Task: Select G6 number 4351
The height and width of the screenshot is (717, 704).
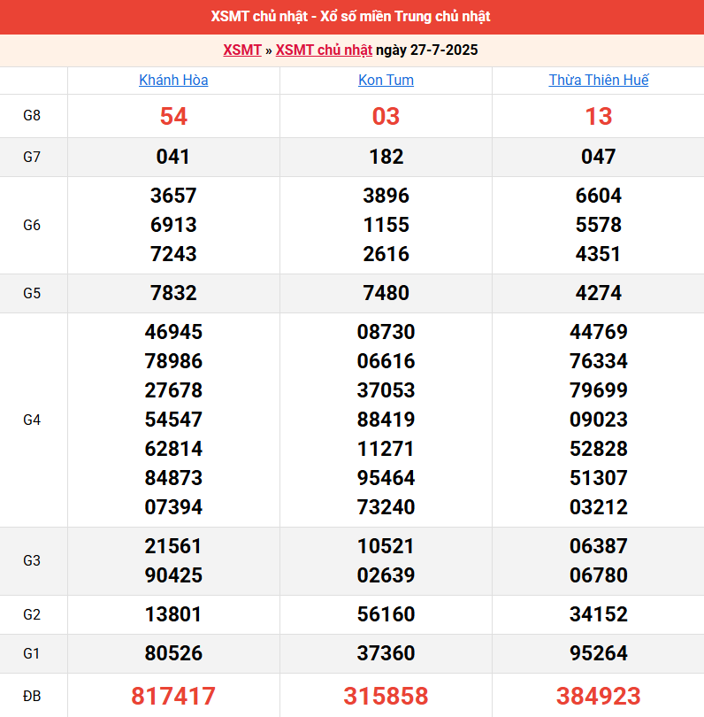Action: tap(599, 254)
